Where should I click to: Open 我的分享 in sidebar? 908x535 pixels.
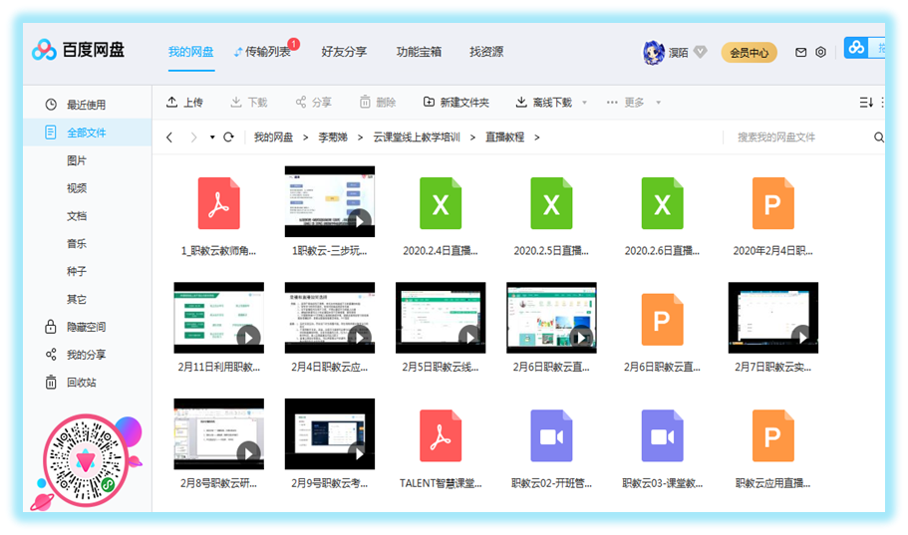pyautogui.click(x=86, y=355)
